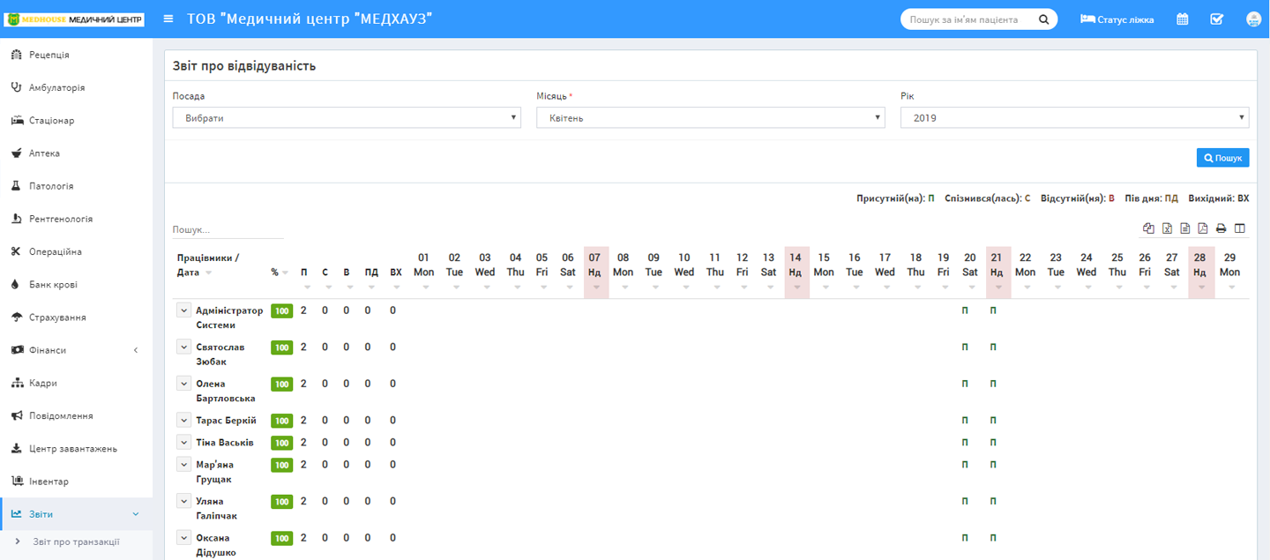Expand the Адміністратор Системи row
1270x560 pixels.
184,310
